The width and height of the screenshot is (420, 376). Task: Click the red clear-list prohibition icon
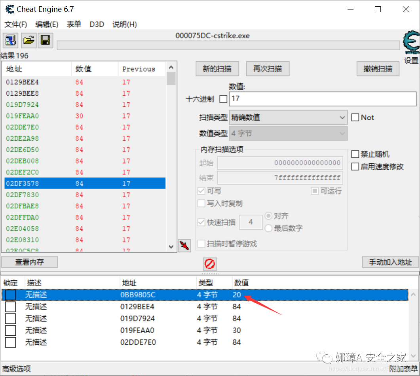click(x=210, y=264)
